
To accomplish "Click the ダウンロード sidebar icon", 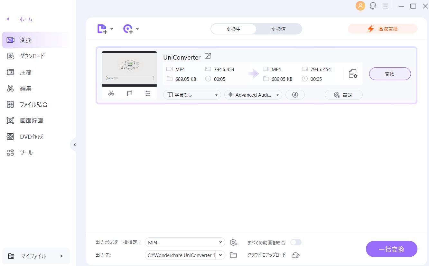I will [10, 56].
